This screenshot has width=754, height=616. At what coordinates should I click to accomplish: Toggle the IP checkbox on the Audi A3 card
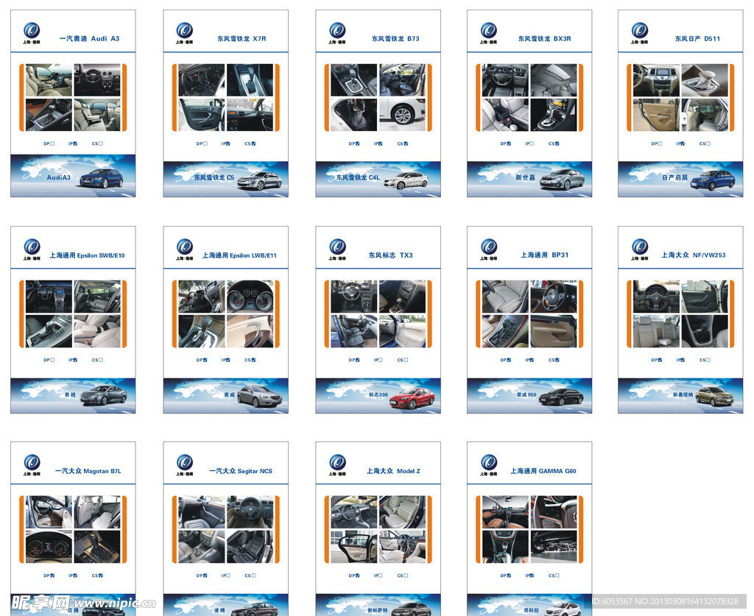click(x=76, y=144)
